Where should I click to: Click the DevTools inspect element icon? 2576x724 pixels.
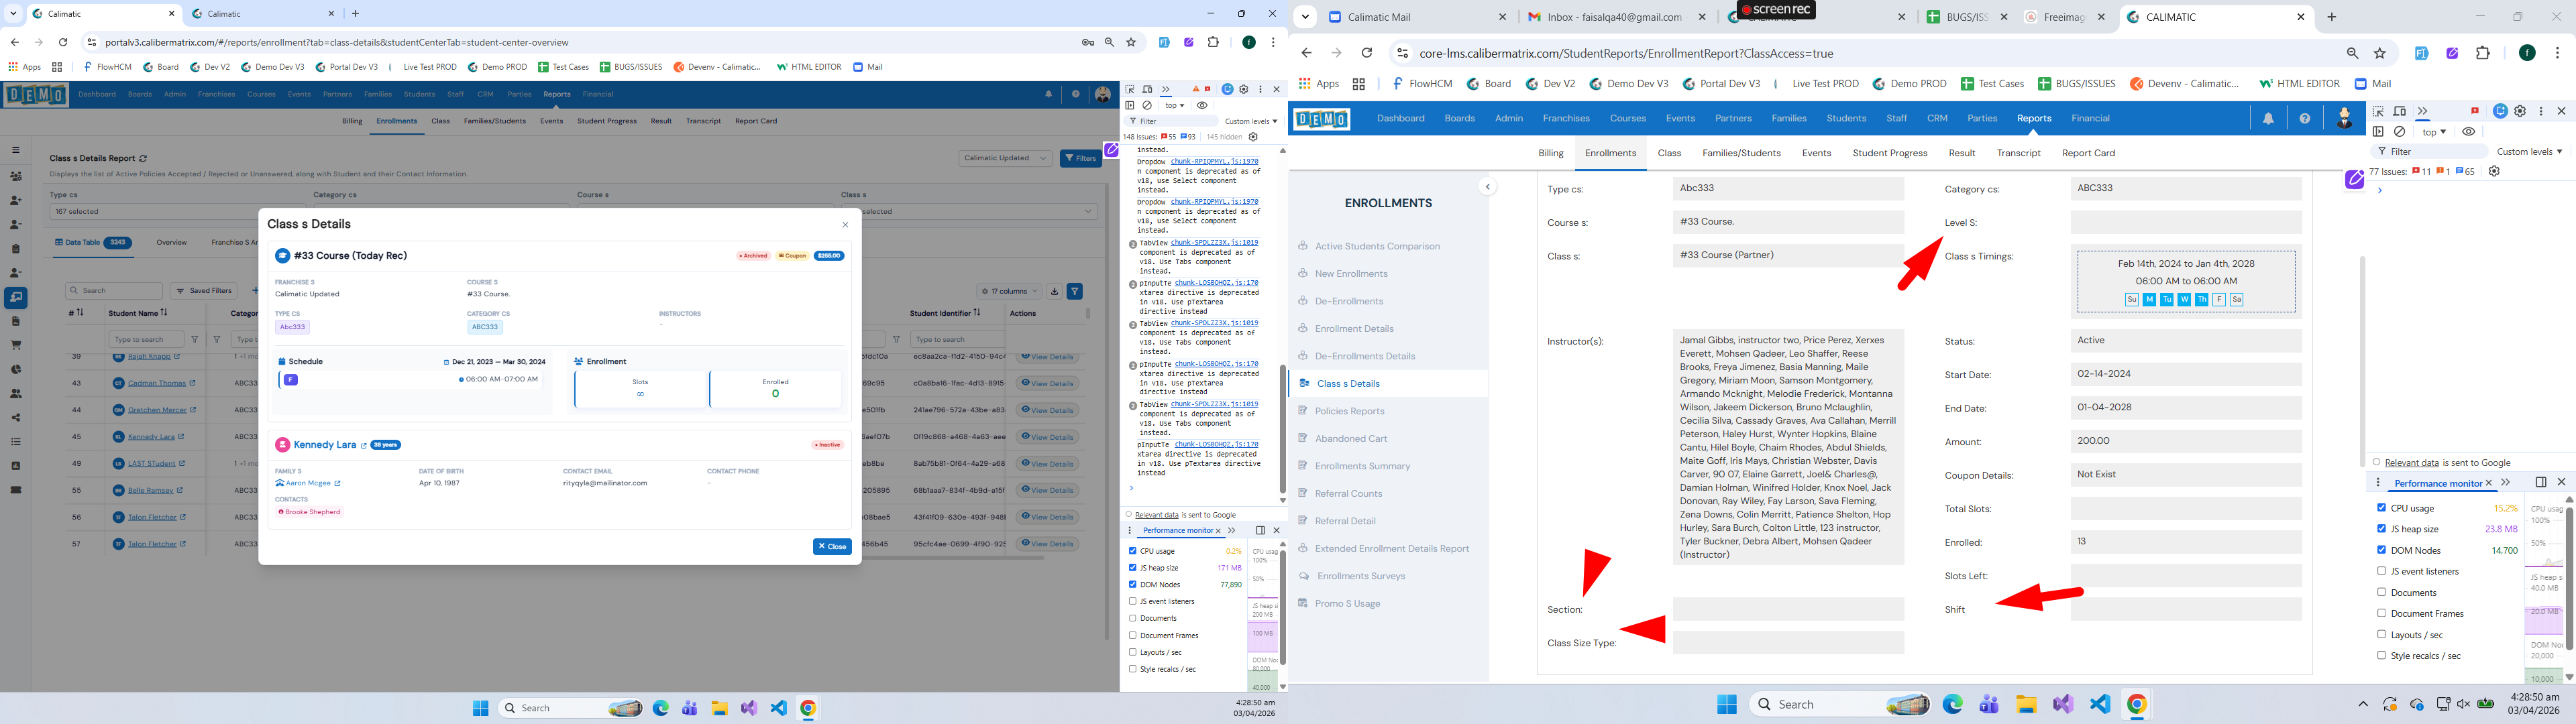coord(2379,111)
